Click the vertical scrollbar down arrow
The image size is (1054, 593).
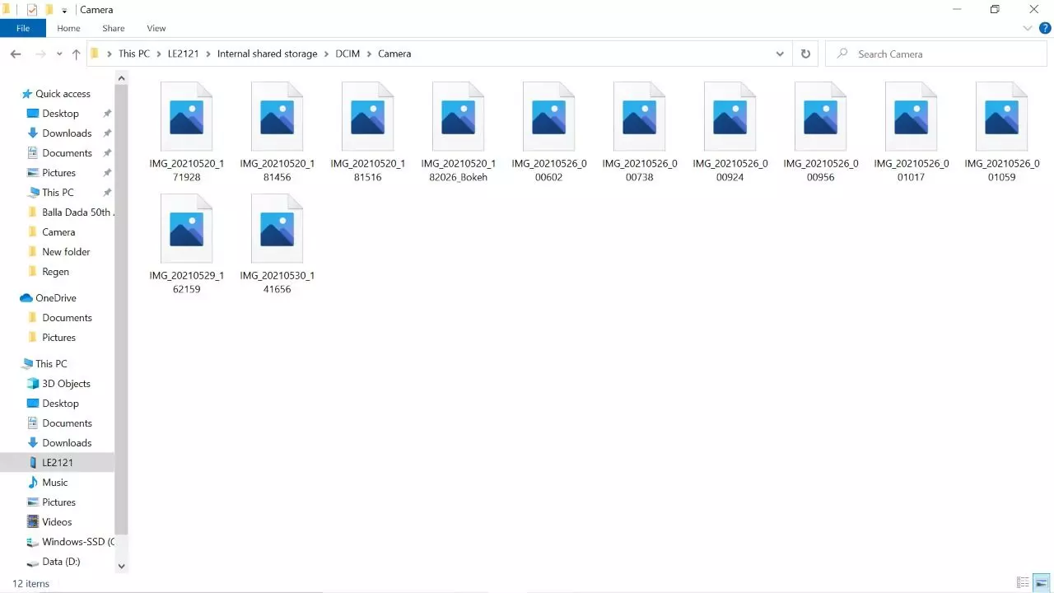click(121, 566)
